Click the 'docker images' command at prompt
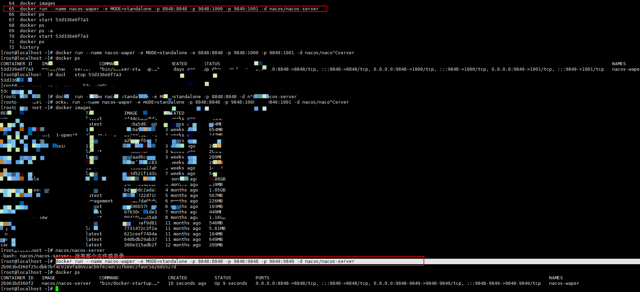Viewport: 640px width, 292px height. (x=73, y=107)
